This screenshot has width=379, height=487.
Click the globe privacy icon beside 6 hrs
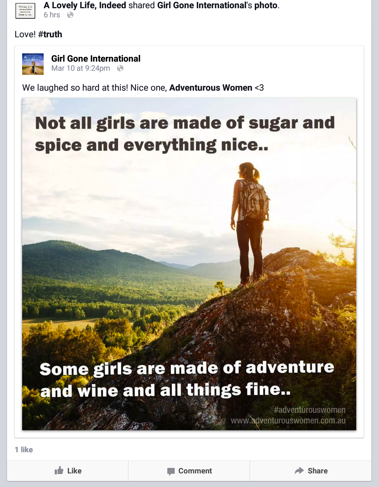pos(70,15)
